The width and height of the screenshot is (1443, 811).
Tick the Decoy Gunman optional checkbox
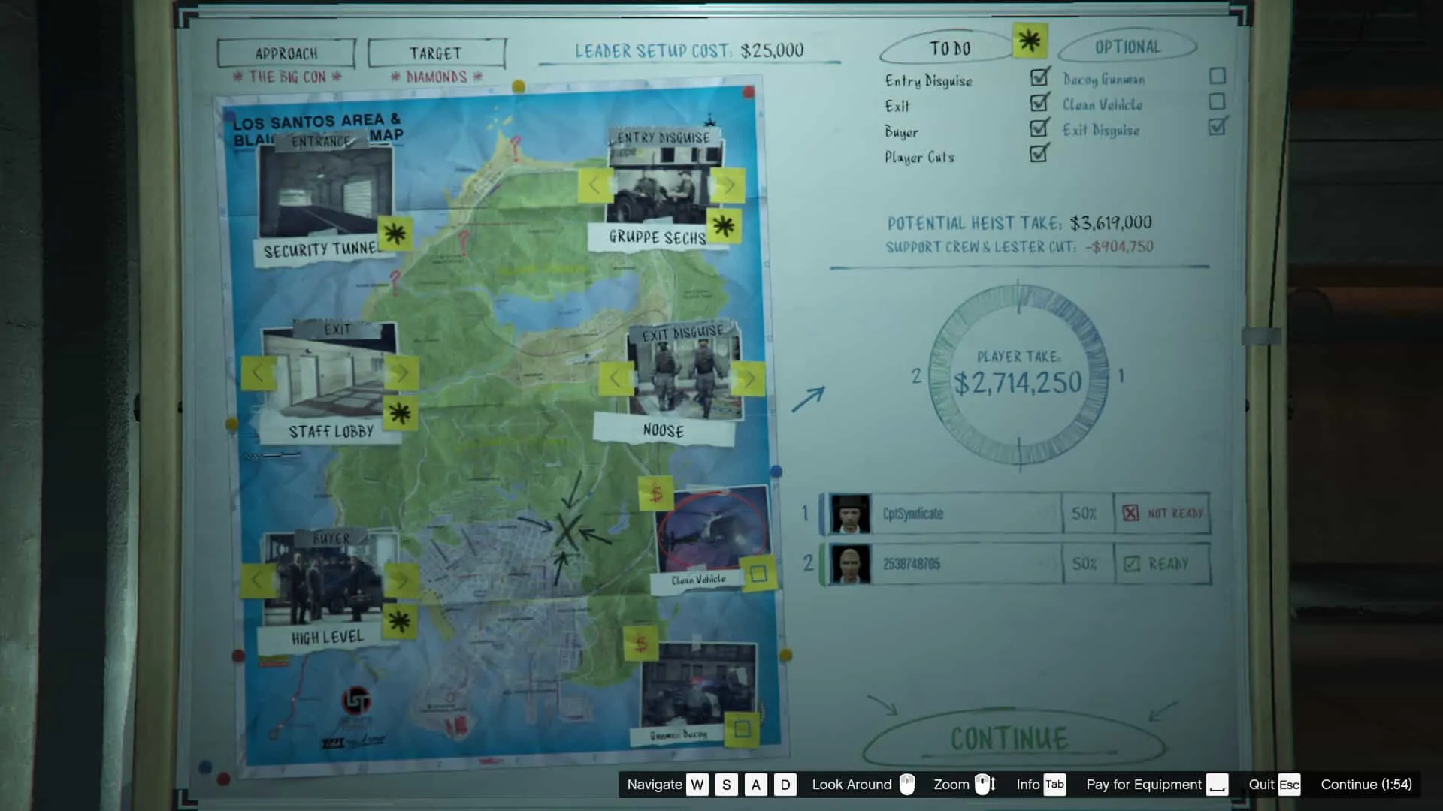(x=1217, y=76)
